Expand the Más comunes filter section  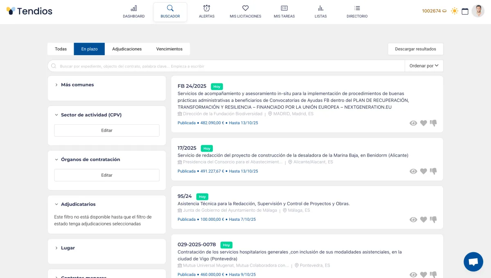[77, 85]
